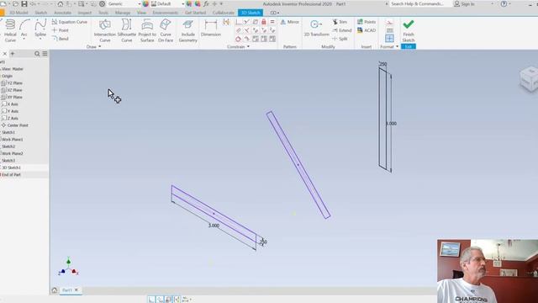Open the Arc tool dropdown arrow
Image resolution: width=538 pixels, height=303 pixels.
pos(24,39)
